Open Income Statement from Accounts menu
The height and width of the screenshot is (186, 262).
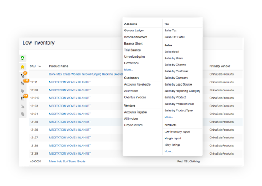point(135,37)
